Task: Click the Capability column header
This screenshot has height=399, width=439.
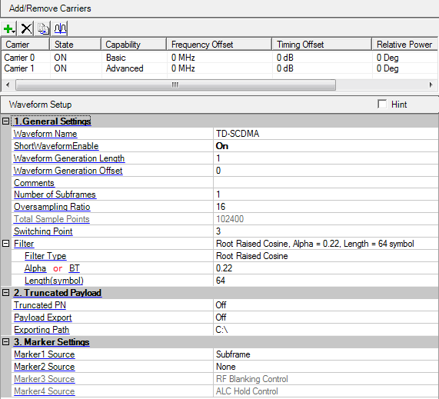Action: (134, 45)
